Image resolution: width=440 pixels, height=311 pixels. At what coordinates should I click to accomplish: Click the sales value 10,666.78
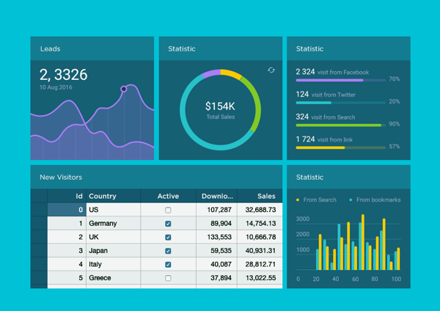point(260,237)
